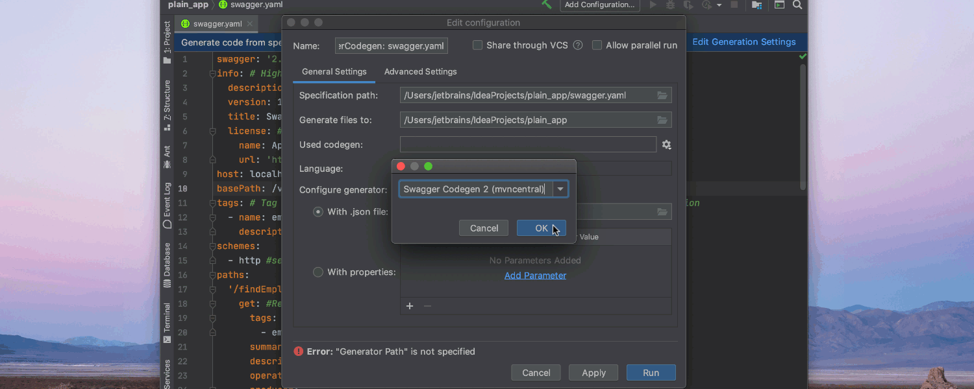
Task: Select the swagger.yaml editor tab
Action: [217, 24]
